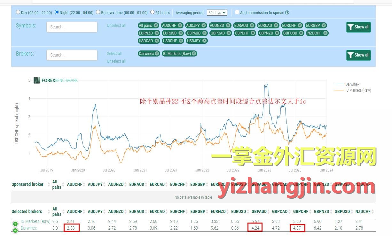Remove the Darwinex broker tag
The width and height of the screenshot is (392, 236).
pyautogui.click(x=157, y=54)
